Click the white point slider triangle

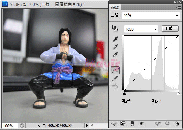[178, 94]
